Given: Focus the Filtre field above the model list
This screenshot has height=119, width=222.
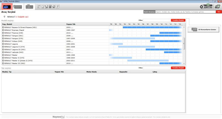Looking at the screenshot, I should coord(157,20).
